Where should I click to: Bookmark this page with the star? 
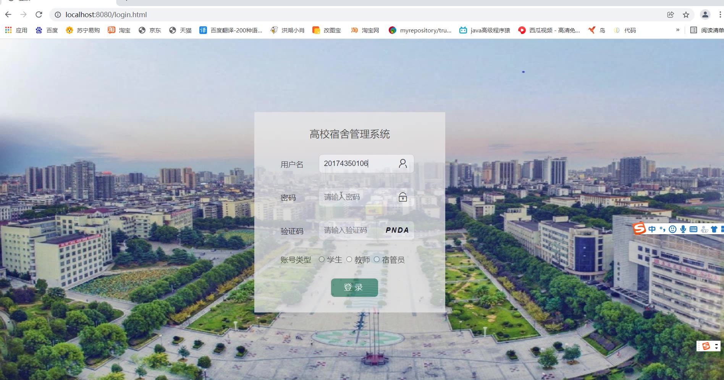[686, 14]
